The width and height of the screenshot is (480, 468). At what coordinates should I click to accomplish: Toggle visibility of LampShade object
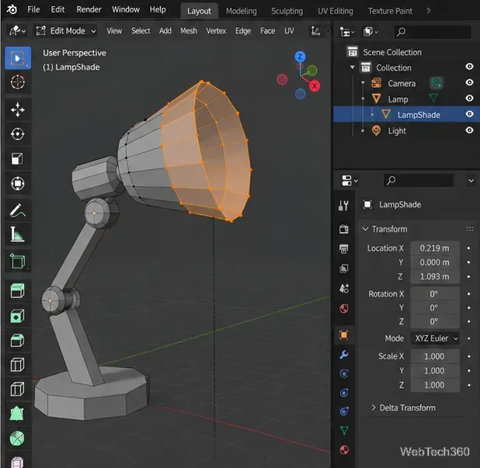click(469, 114)
